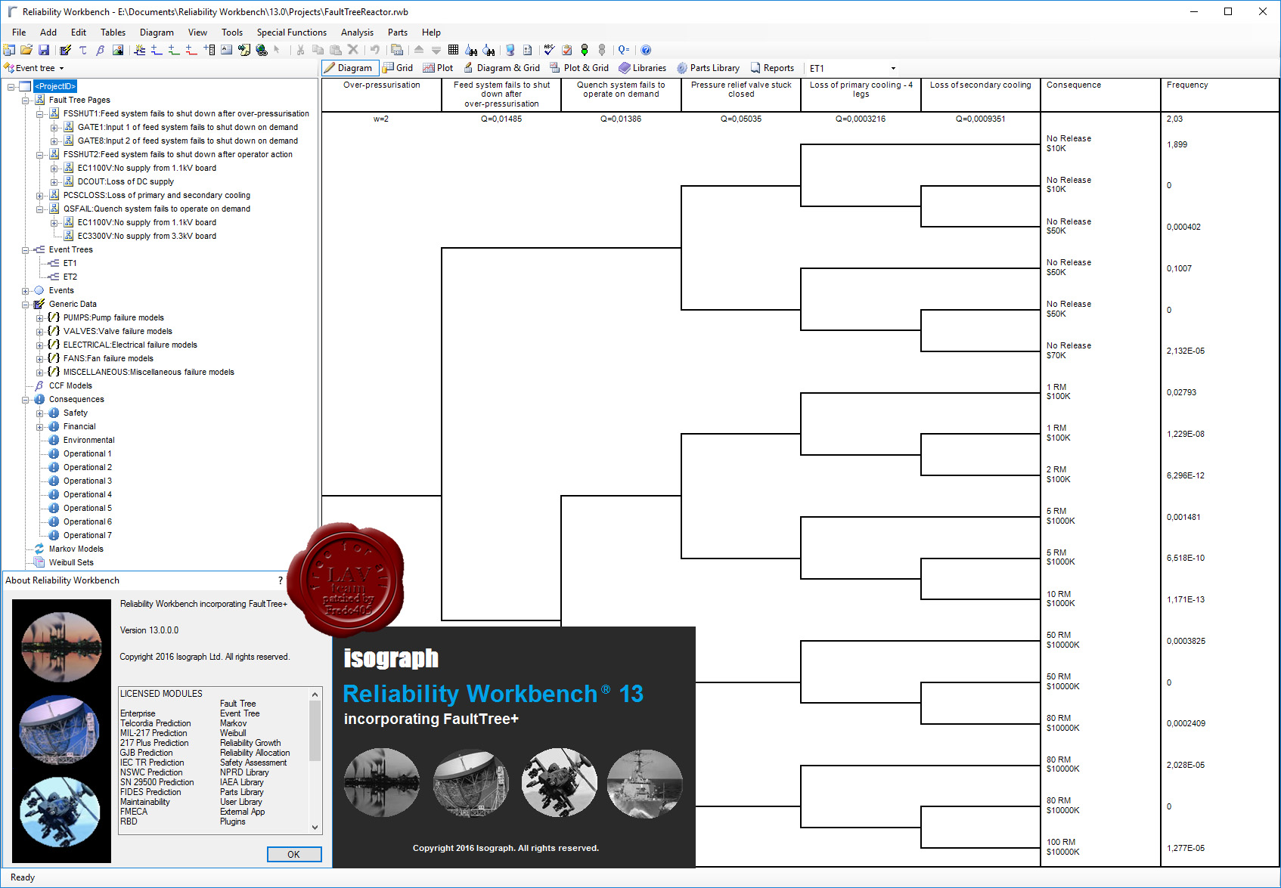1281x888 pixels.
Task: Click the move down triangle icon
Action: (x=436, y=50)
